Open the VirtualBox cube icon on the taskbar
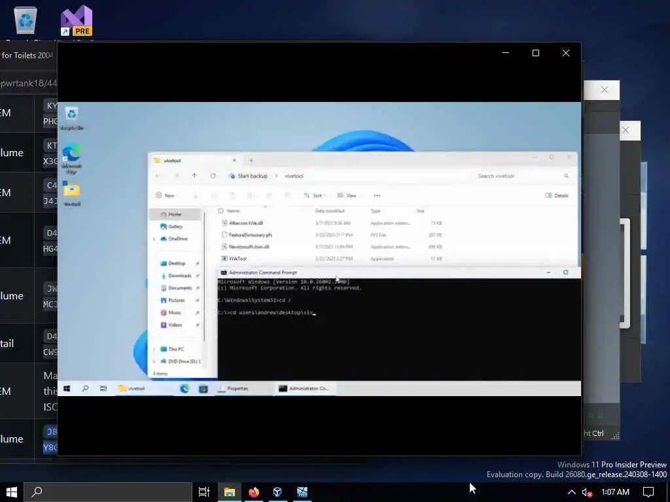Screen dimensions: 670x502 (277, 492)
